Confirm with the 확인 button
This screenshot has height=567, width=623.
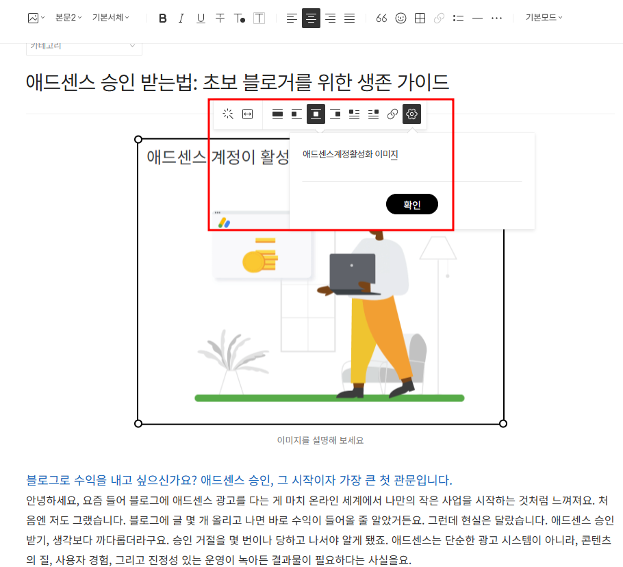412,204
